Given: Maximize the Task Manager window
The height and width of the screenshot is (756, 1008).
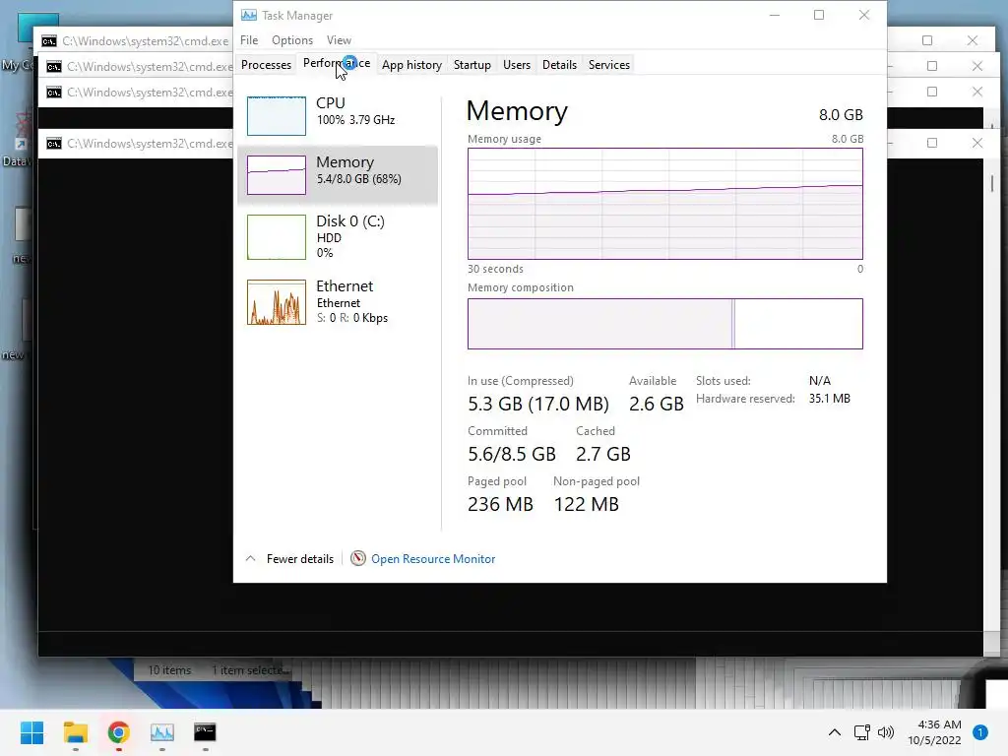Looking at the screenshot, I should click(819, 15).
